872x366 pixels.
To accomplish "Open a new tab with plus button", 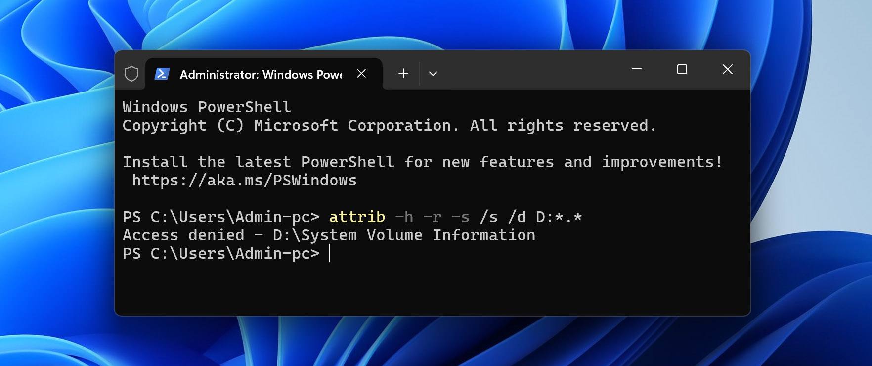I will [403, 74].
